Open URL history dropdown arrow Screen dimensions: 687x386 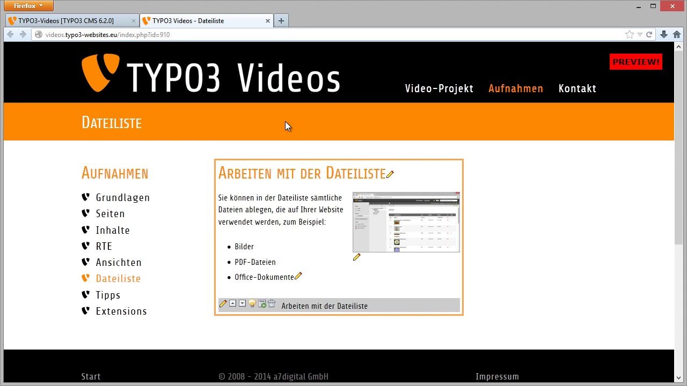click(639, 34)
